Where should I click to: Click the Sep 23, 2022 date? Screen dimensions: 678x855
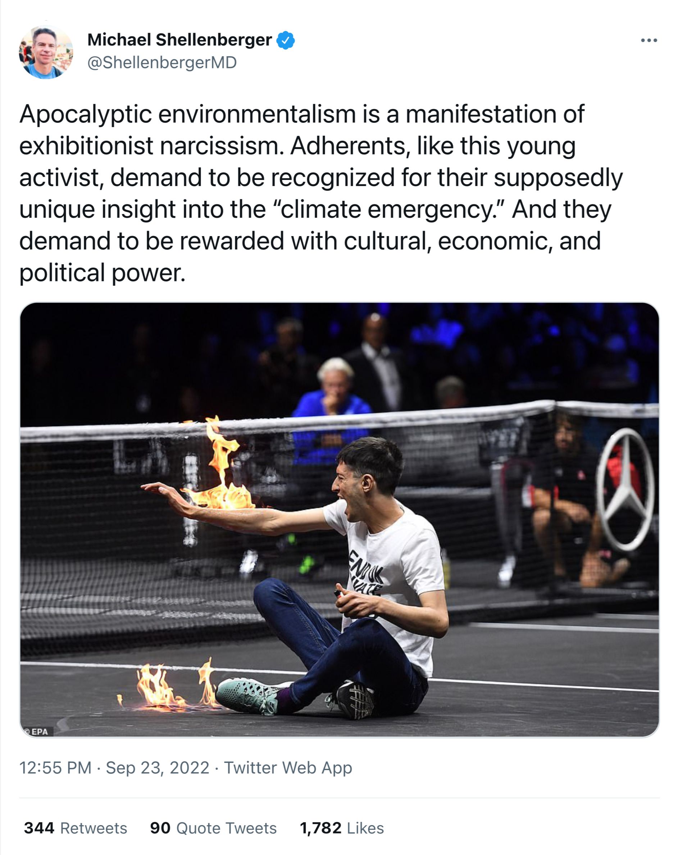click(158, 768)
